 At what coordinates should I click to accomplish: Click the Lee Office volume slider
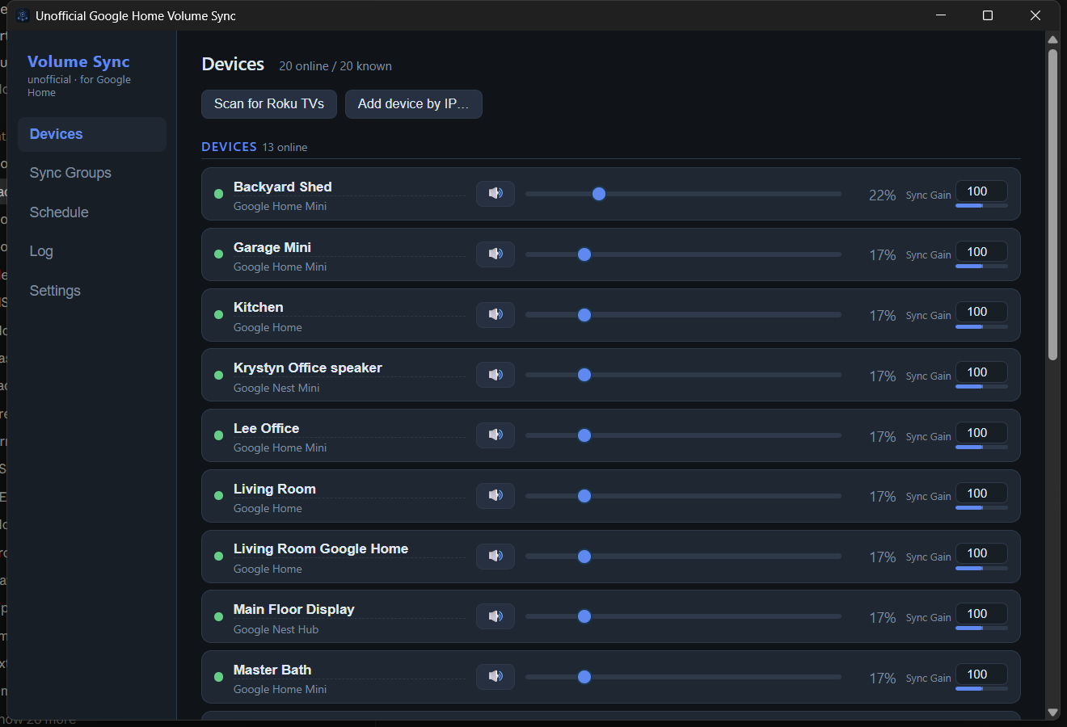pyautogui.click(x=683, y=435)
